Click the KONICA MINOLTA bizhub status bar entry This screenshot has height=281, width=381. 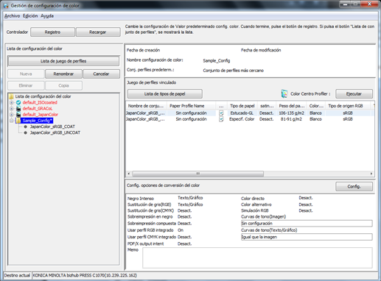point(85,275)
